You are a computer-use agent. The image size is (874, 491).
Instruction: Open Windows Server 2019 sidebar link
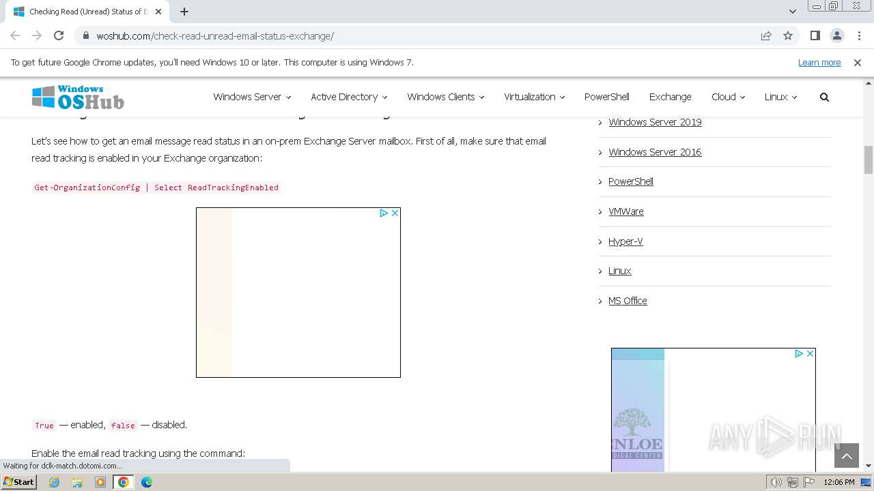[655, 122]
